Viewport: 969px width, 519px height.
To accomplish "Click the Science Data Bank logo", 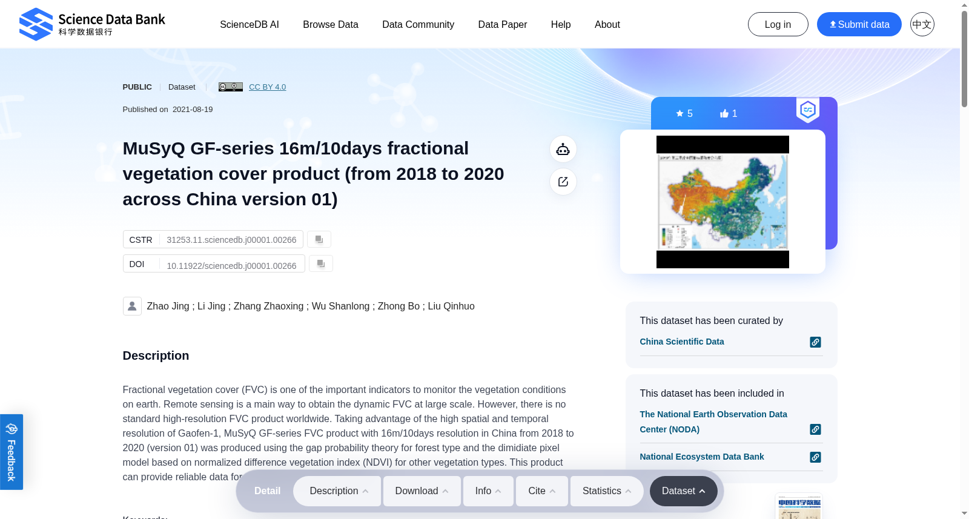I will [92, 24].
